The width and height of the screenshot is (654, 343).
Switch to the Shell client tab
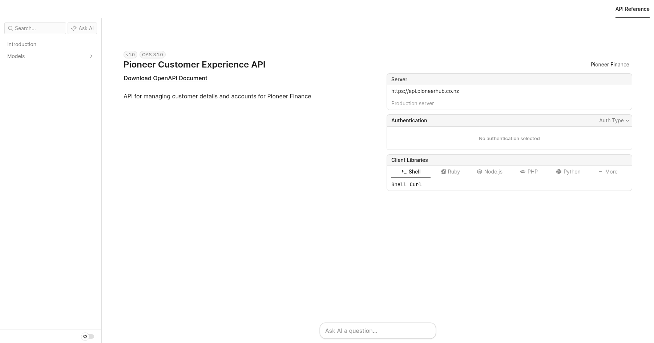411,172
